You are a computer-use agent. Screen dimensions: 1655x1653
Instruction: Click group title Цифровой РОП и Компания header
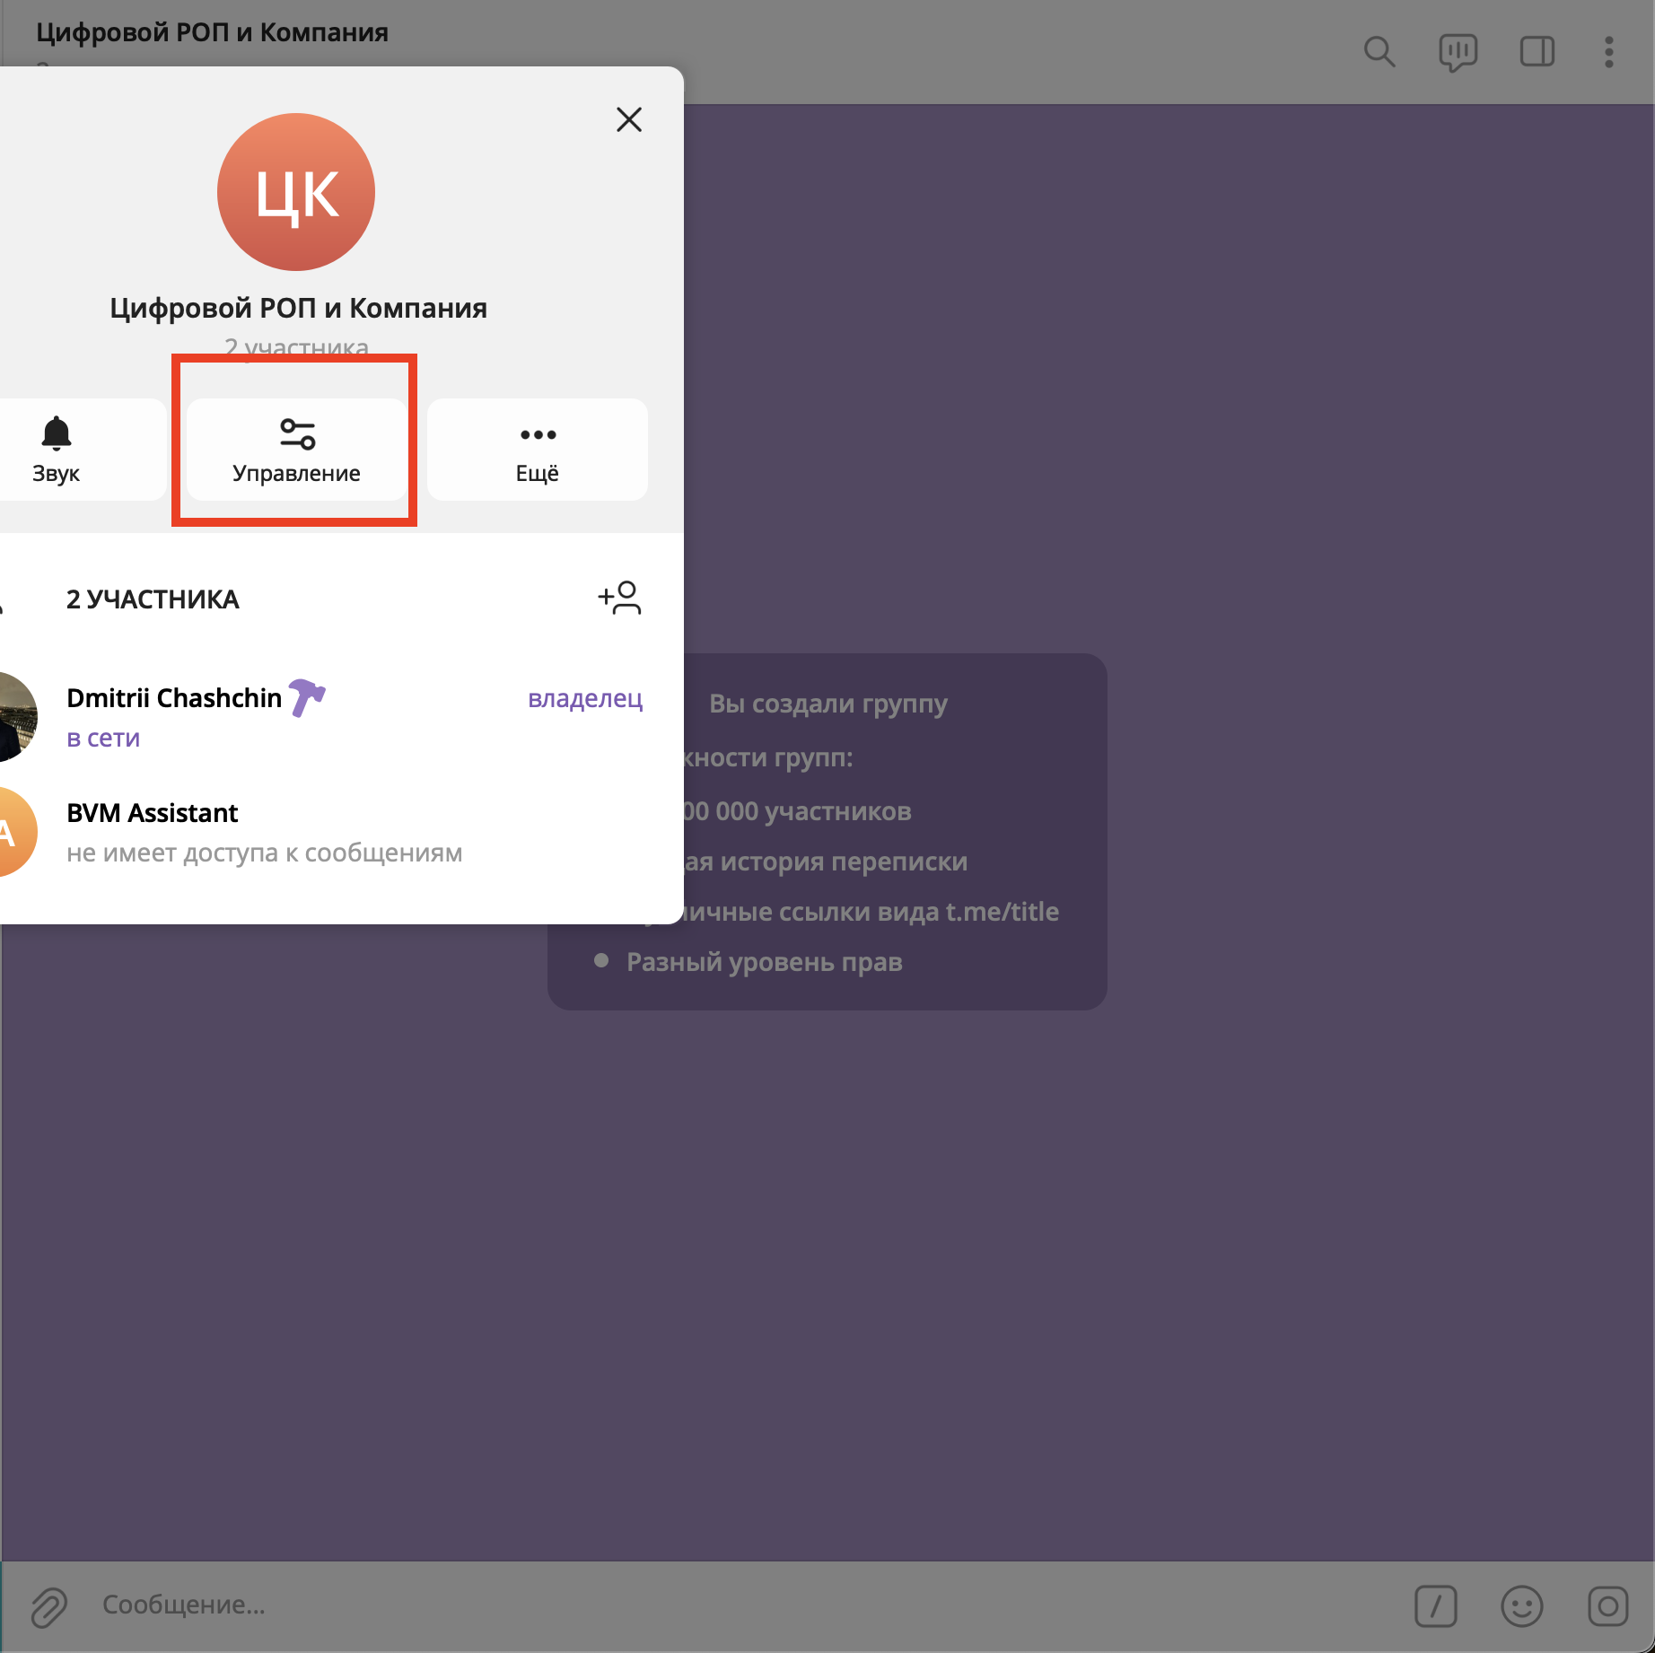tap(212, 32)
